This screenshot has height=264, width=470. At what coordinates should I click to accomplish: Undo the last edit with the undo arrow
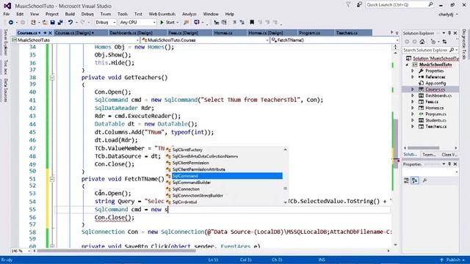(70, 23)
